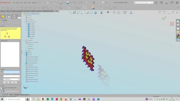Screen dimensions: 180x101
Task: Open Chrome from the Windows taskbar
Action: pyautogui.click(x=61, y=99)
